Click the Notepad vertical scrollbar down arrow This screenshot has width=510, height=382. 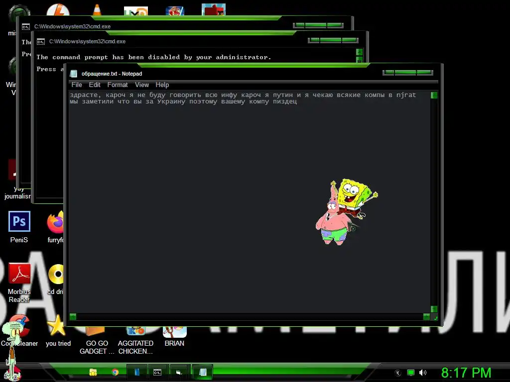[x=434, y=309]
